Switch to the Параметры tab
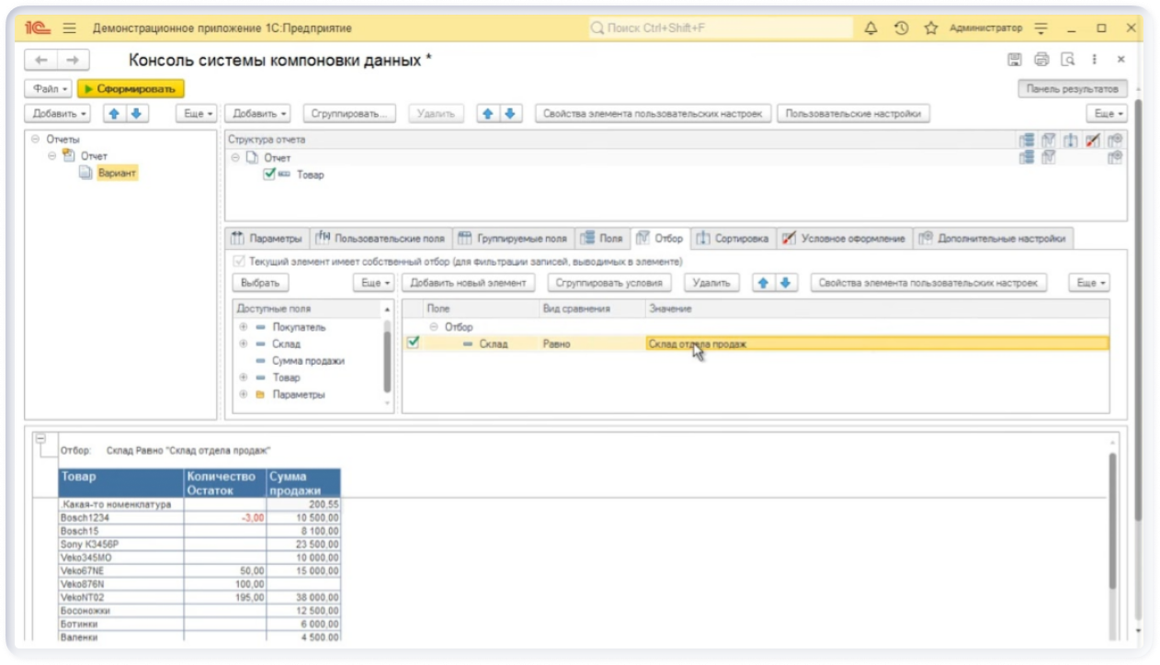The height and width of the screenshot is (665, 1160). (267, 239)
